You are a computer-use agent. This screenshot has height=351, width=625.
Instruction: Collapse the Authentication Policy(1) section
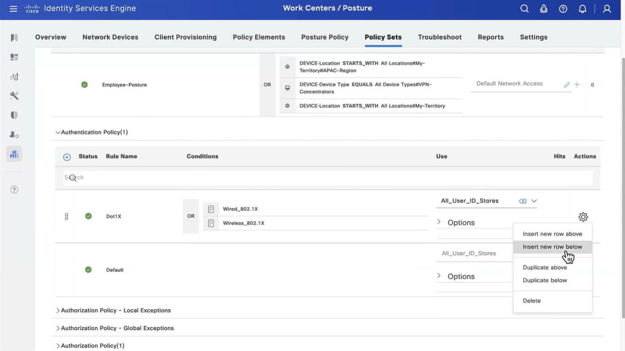click(x=58, y=132)
